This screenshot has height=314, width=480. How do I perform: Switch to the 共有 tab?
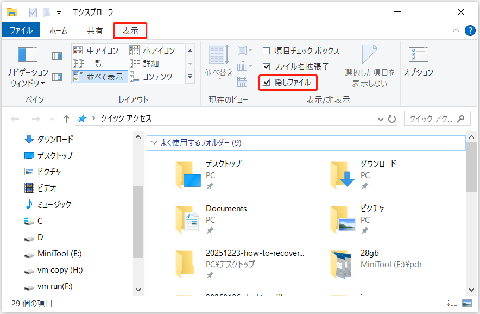click(94, 30)
